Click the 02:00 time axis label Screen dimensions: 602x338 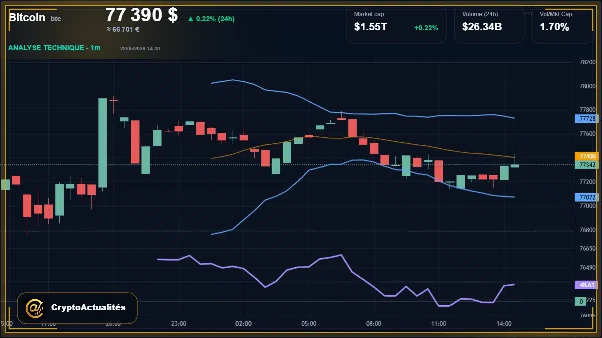pos(243,324)
